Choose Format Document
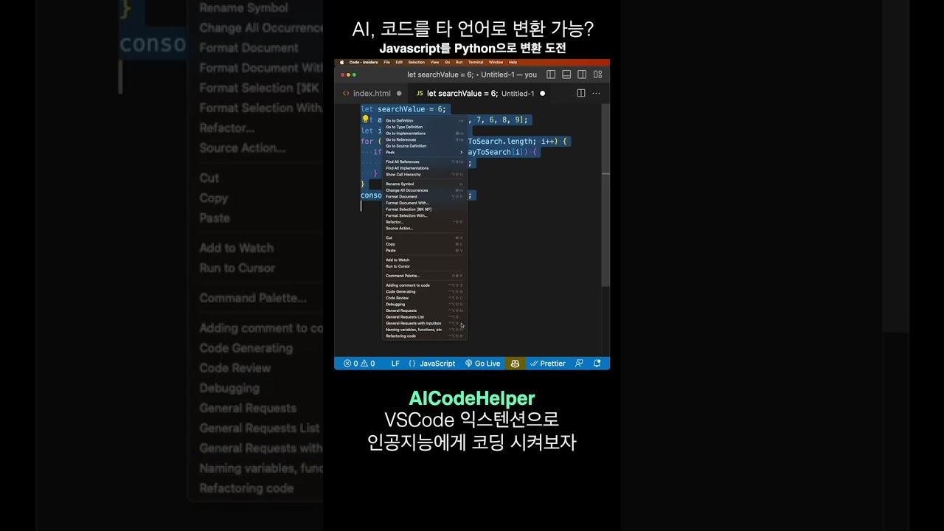The image size is (944, 531). pos(424,197)
